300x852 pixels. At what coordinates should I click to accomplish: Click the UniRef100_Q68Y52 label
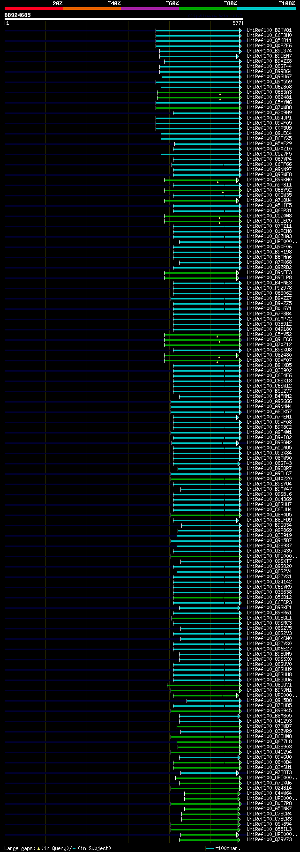point(269,190)
